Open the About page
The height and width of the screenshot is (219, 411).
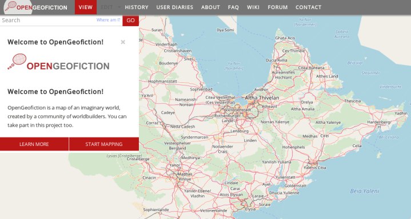tap(210, 7)
